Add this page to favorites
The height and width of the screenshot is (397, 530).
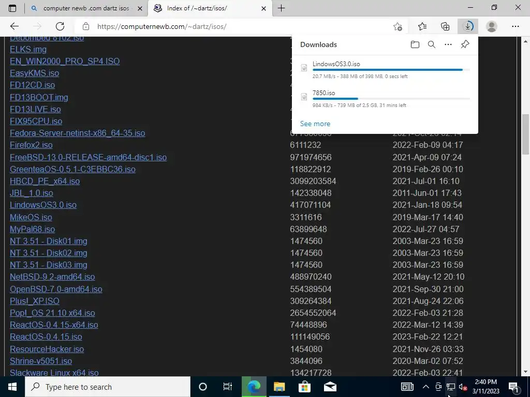398,26
